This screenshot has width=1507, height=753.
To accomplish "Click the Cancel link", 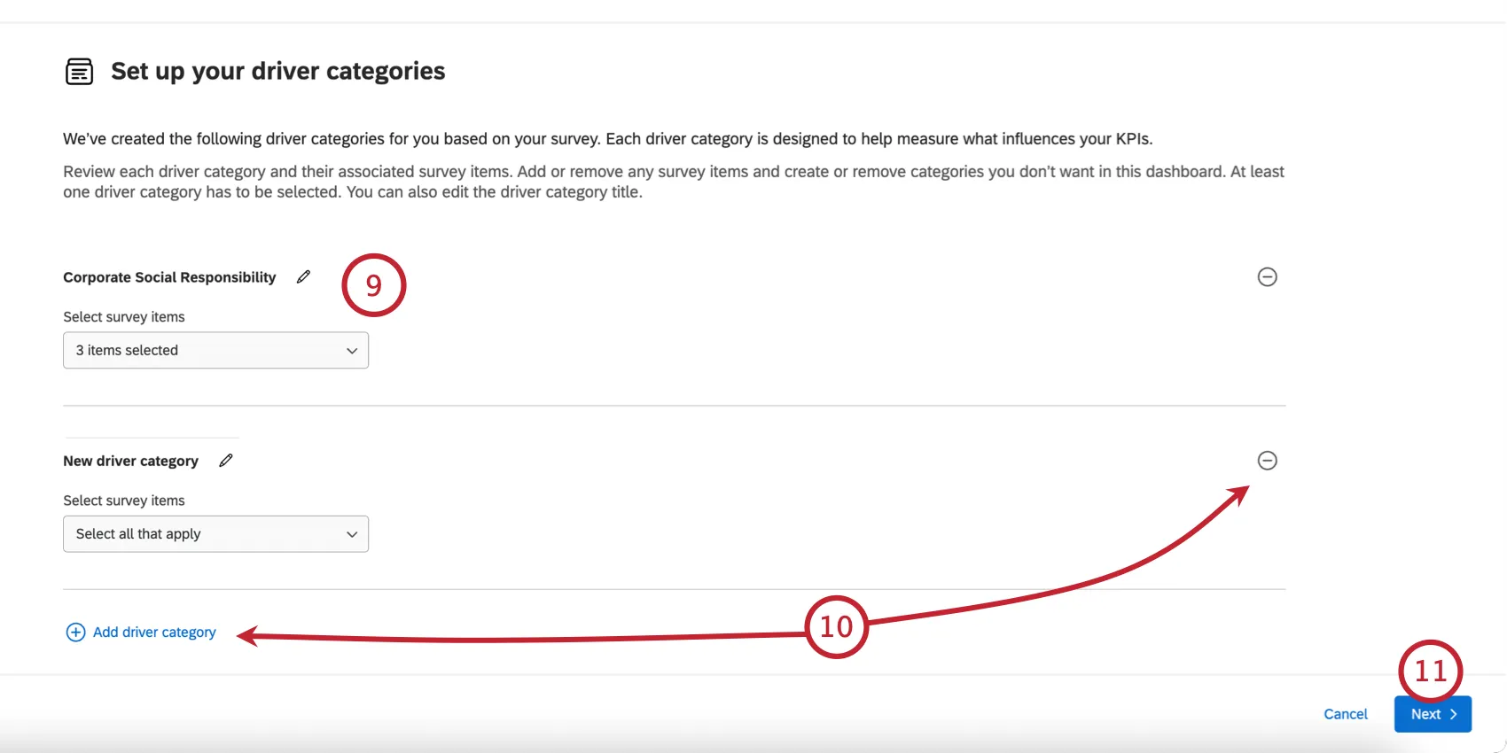I will 1346,714.
